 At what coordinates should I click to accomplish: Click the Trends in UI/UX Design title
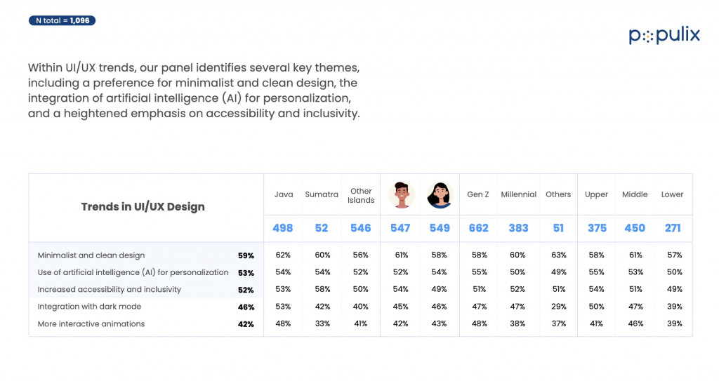tap(143, 207)
